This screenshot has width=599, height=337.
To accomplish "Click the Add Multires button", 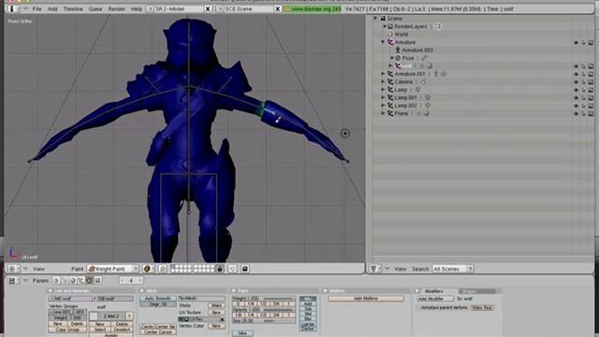I will click(366, 299).
